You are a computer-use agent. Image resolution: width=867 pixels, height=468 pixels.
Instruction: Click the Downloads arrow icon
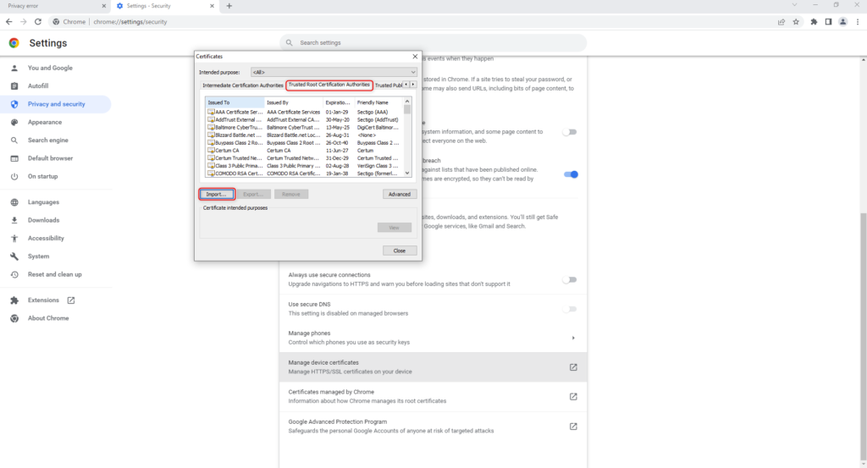(x=14, y=220)
